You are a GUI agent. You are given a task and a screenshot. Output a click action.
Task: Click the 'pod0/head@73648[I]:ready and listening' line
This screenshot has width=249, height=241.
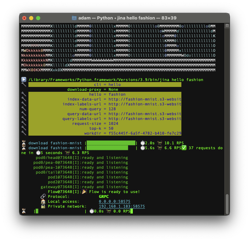[82, 158]
